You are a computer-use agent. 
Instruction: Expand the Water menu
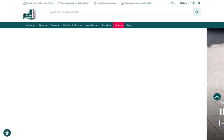[x=30, y=25]
